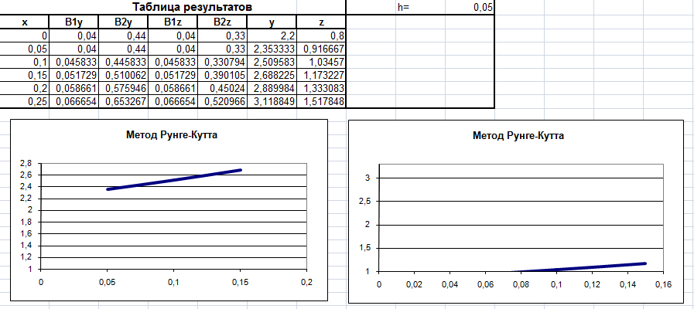
Task: Click the 'x' column header cell
Action: point(24,22)
